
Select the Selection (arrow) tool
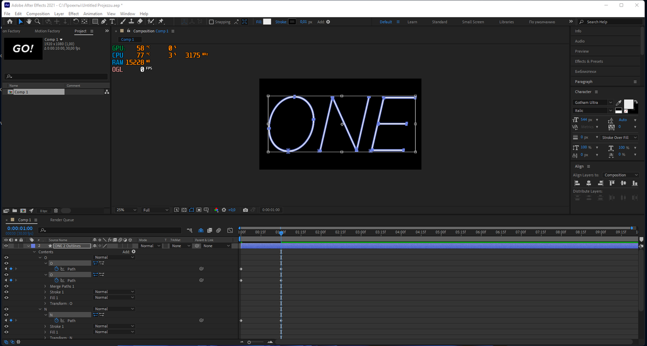(x=20, y=22)
